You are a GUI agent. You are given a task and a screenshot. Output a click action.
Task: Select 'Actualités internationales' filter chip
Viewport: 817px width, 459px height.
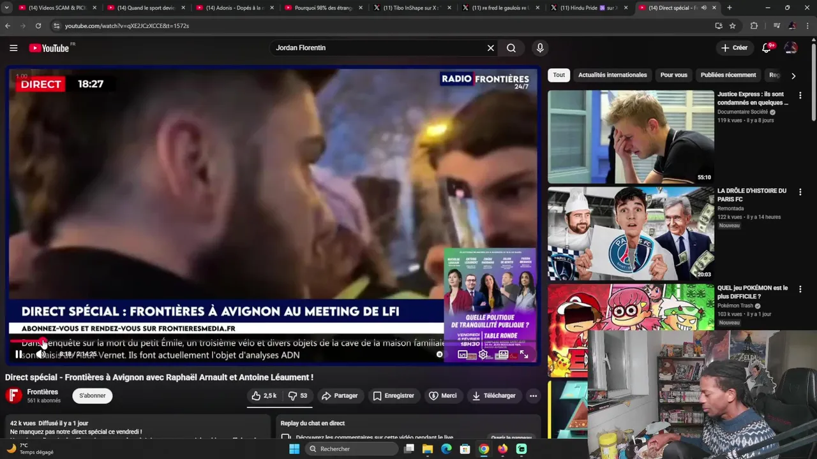[x=612, y=75]
